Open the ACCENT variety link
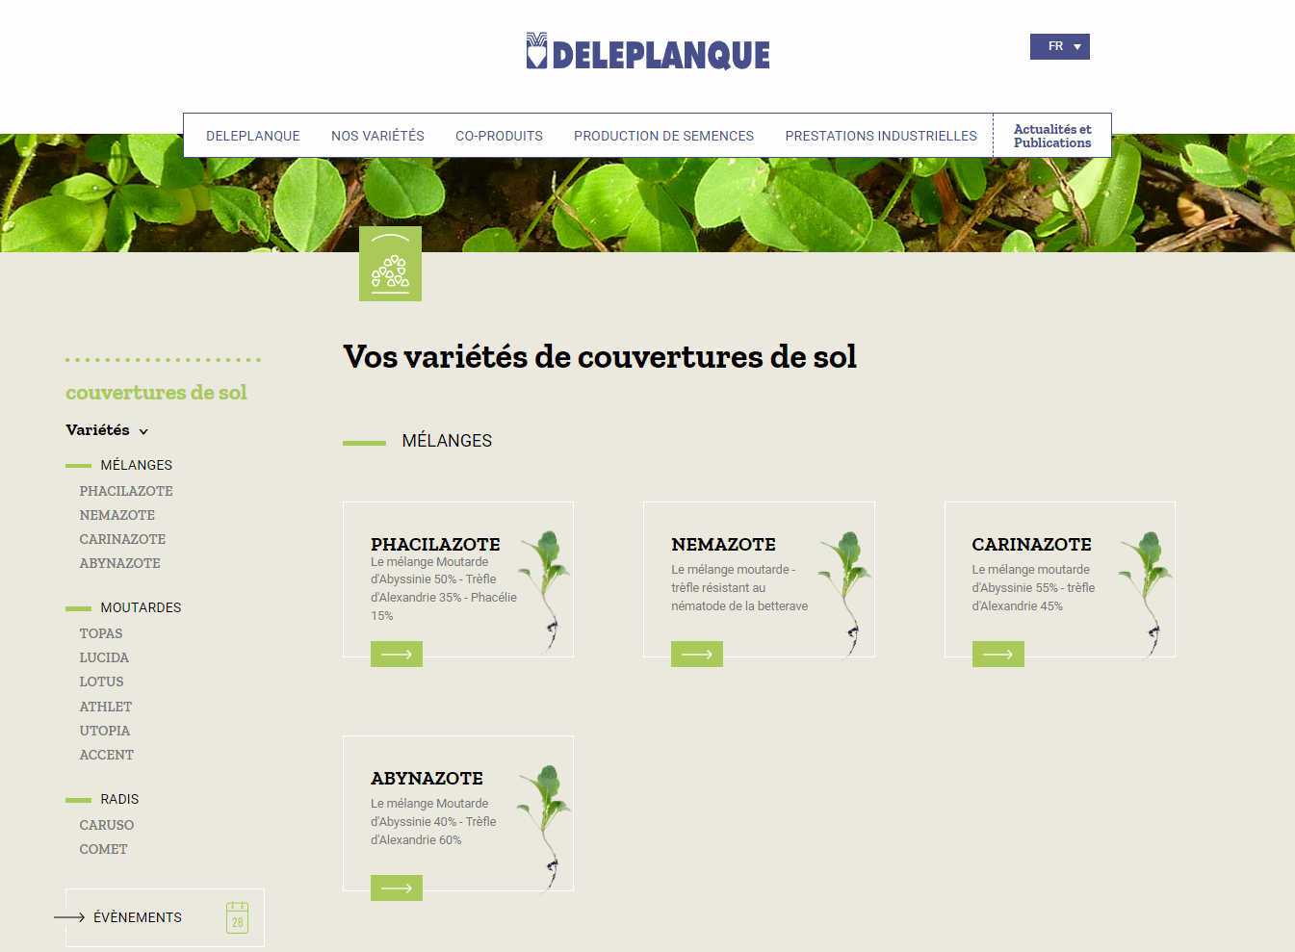 pyautogui.click(x=106, y=755)
